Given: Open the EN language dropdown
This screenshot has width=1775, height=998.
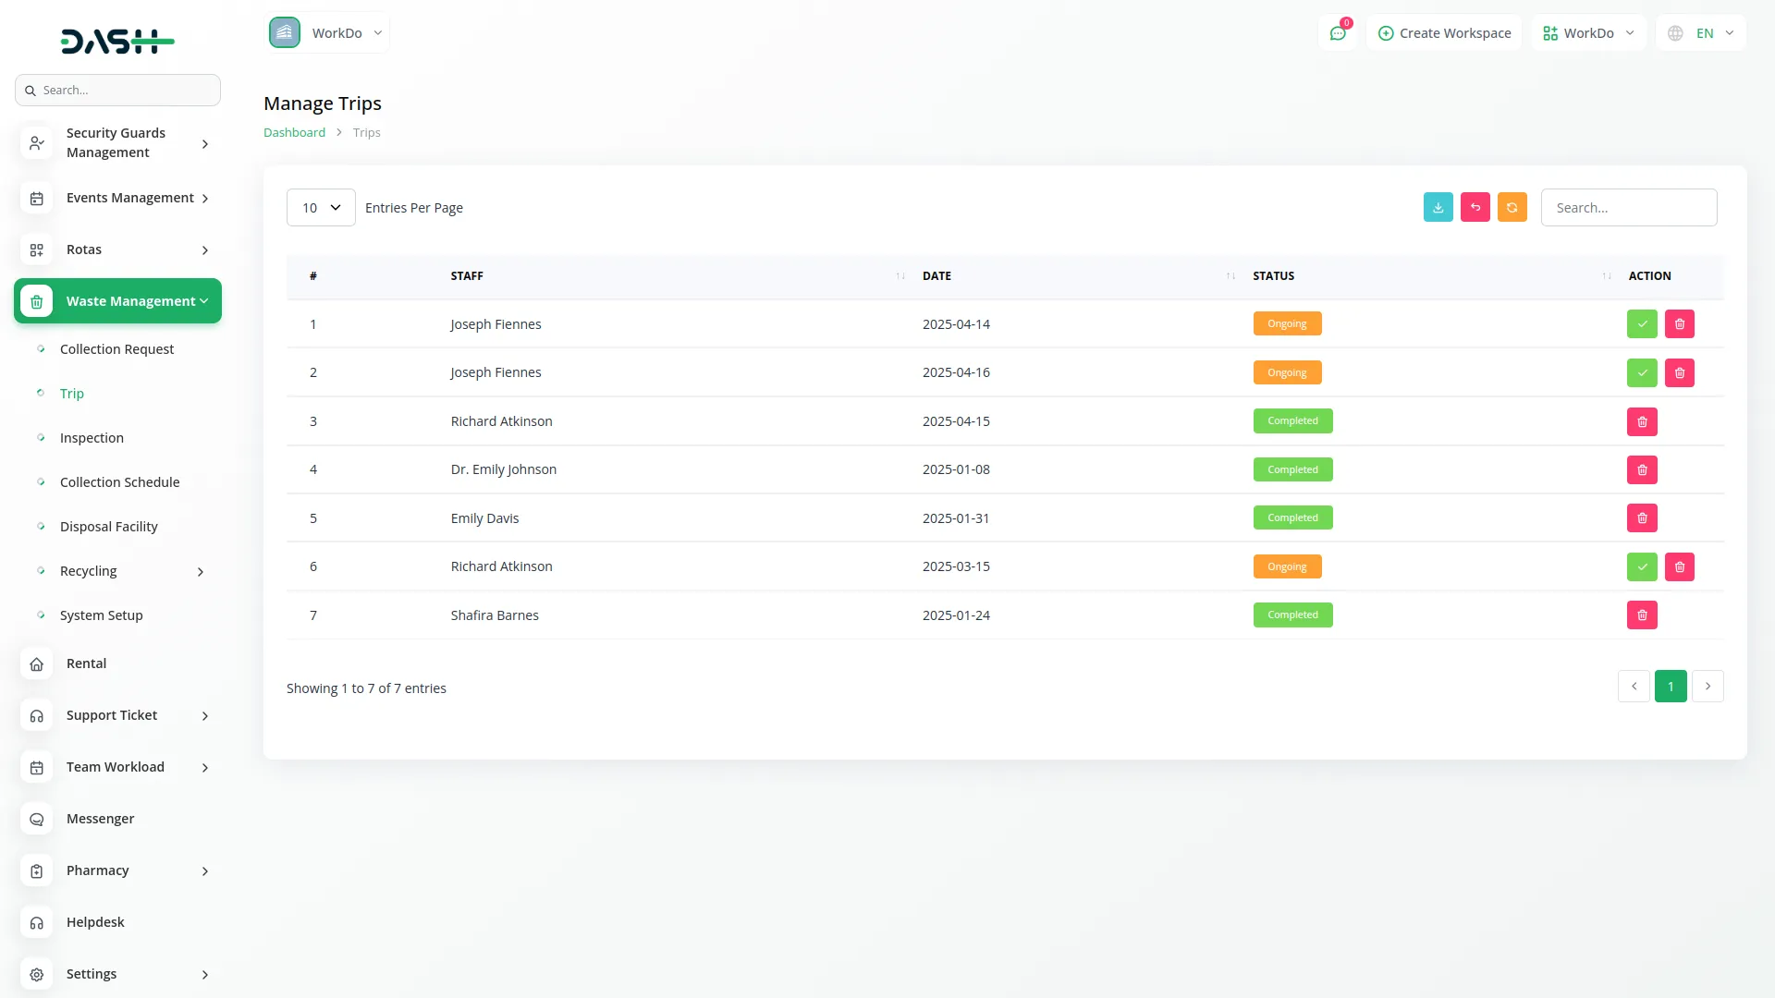Looking at the screenshot, I should click(1701, 33).
